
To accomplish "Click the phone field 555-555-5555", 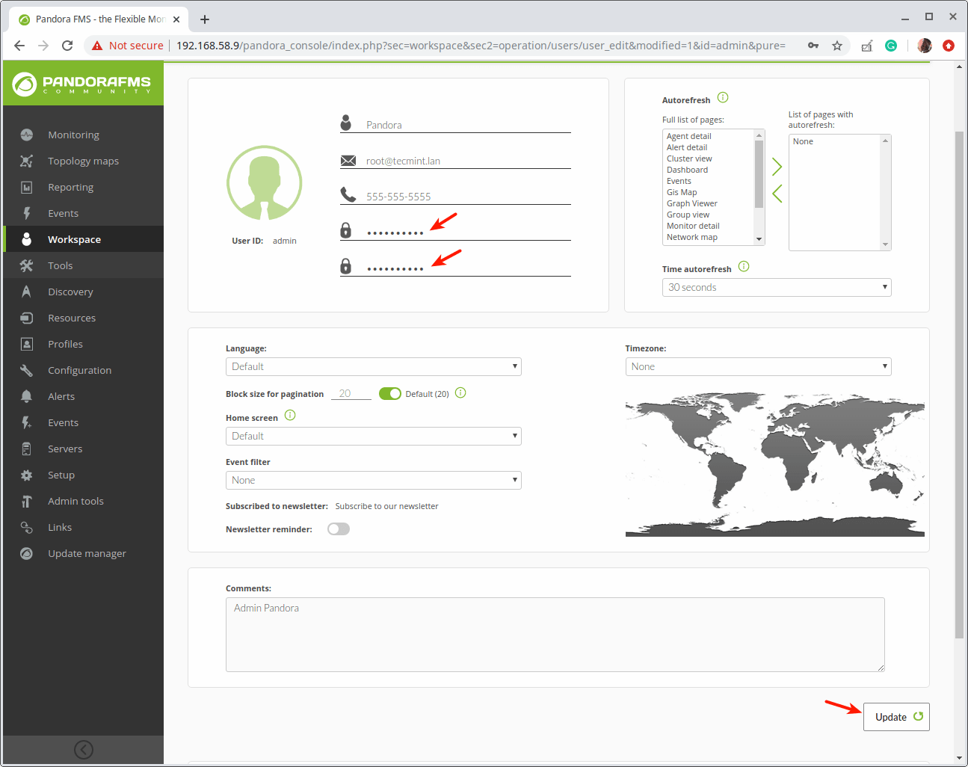I will click(468, 197).
